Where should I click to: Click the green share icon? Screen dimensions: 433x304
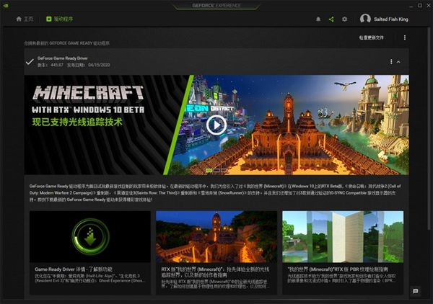point(331,19)
